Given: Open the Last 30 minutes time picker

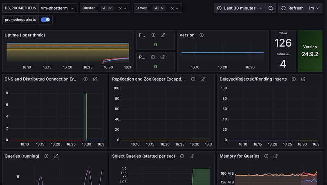Looking at the screenshot, I should point(240,8).
